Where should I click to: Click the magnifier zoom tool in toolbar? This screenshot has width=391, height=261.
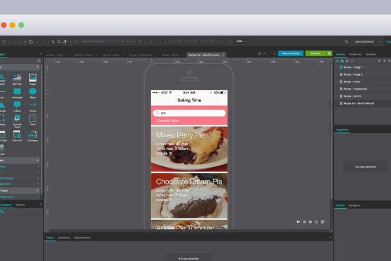click(59, 42)
